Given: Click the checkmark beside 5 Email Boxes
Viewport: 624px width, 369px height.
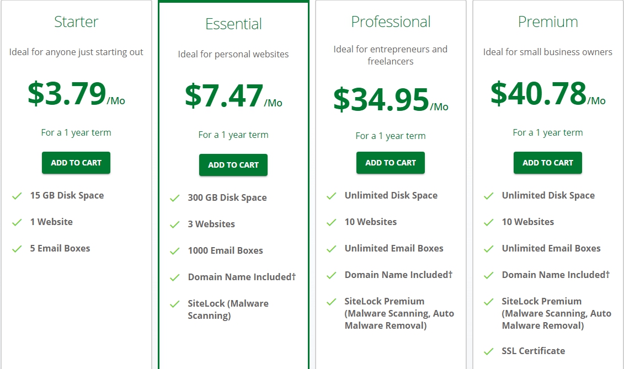Looking at the screenshot, I should click(x=17, y=249).
